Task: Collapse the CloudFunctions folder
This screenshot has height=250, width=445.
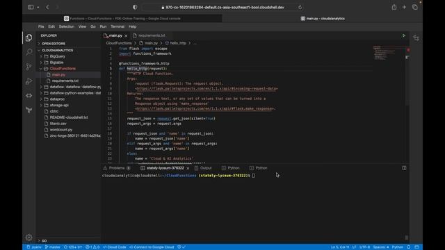Action: pos(63,69)
